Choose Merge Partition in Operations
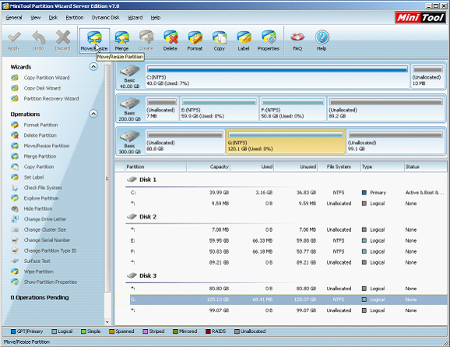Screen dimensions: 450x347 (40, 156)
